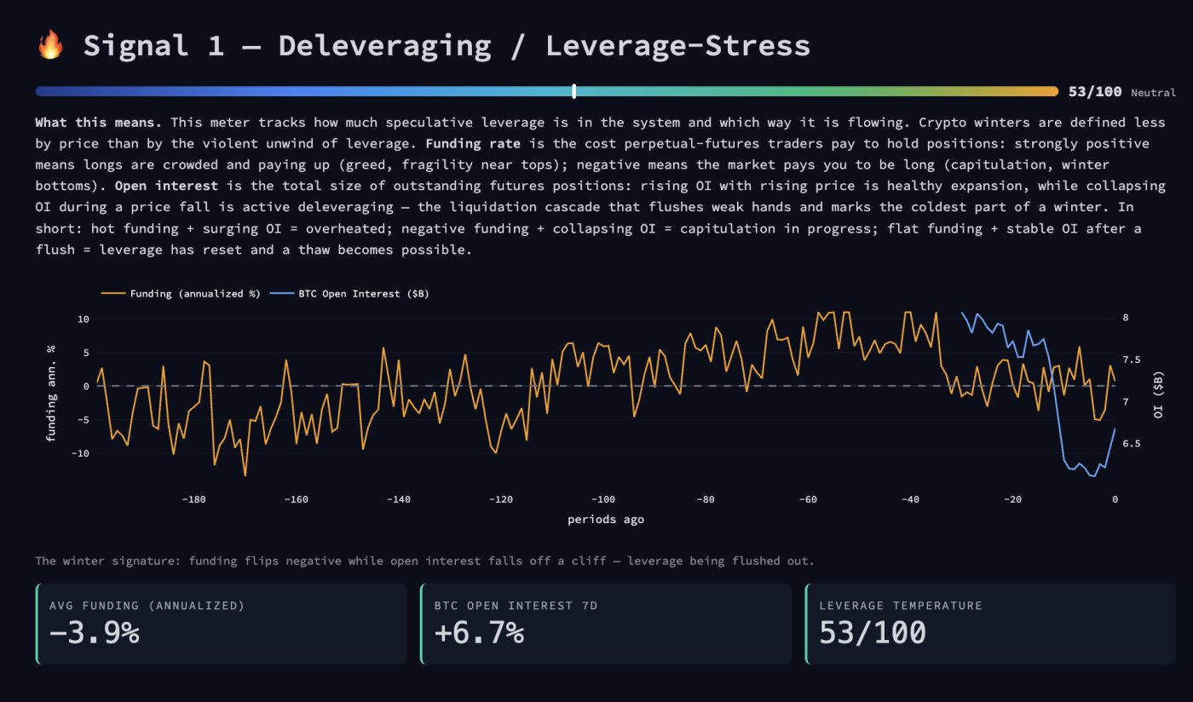Click the -40 x-axis tick label
This screenshot has width=1193, height=702.
910,500
